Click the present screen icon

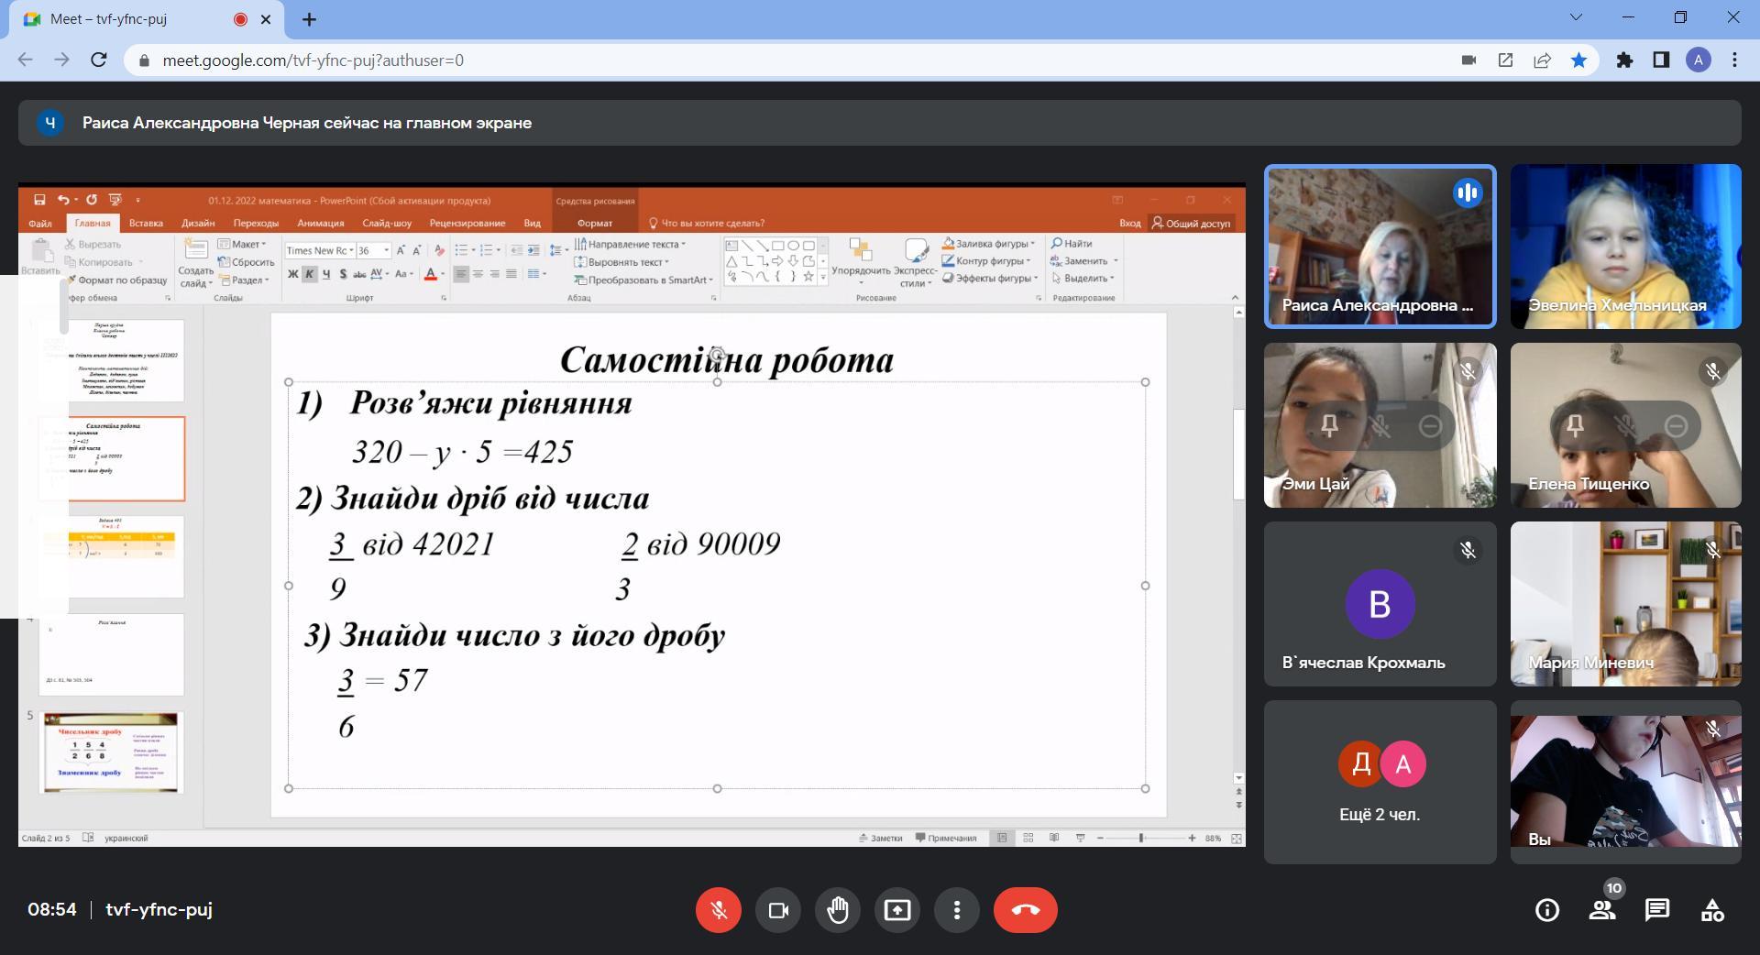click(x=896, y=910)
